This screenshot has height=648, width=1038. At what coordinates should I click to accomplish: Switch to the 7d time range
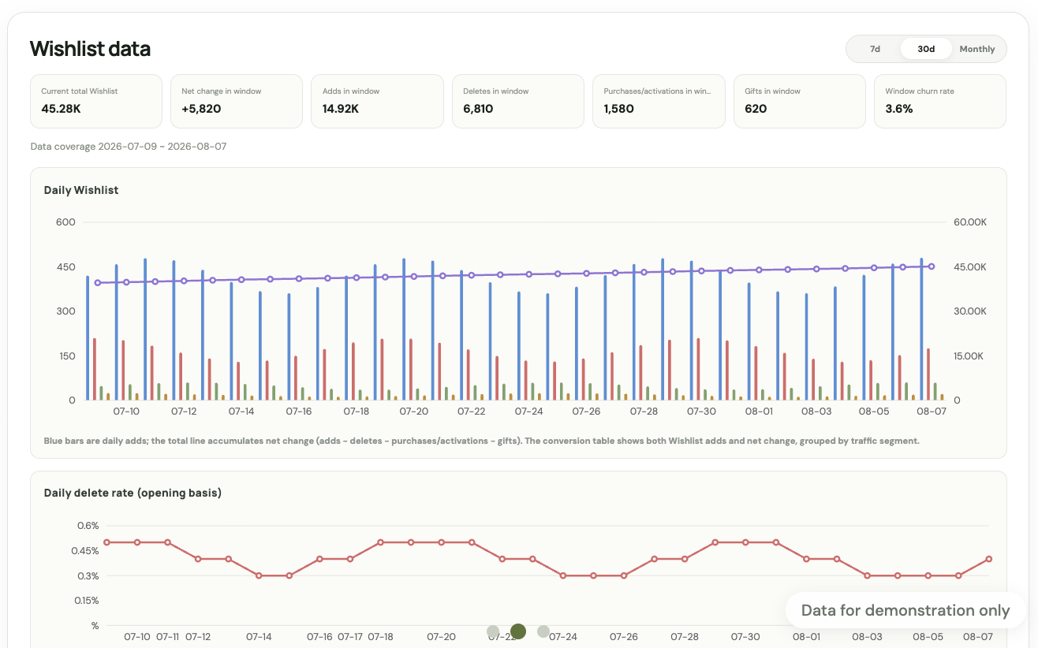click(875, 49)
